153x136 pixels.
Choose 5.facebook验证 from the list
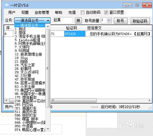coord(30,40)
